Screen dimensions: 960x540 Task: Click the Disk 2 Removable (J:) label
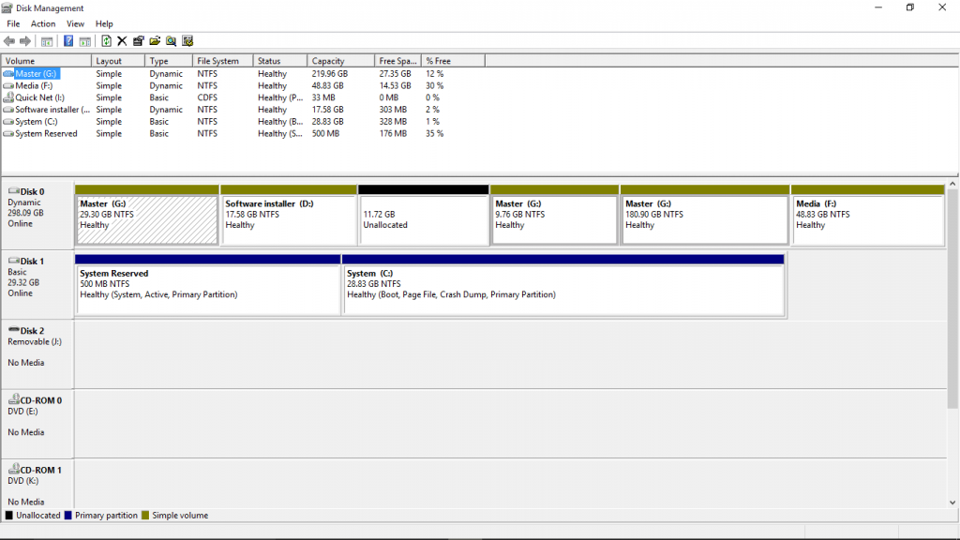click(x=35, y=341)
